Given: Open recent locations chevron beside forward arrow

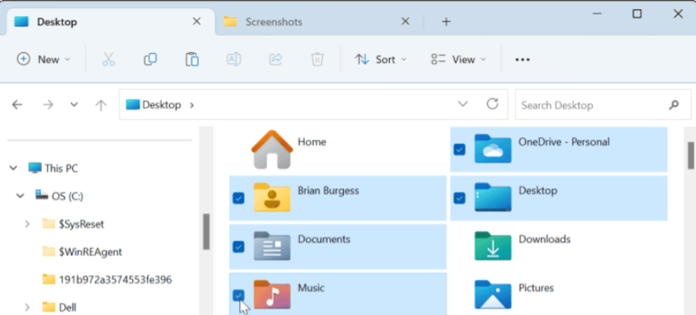Looking at the screenshot, I should (x=74, y=104).
